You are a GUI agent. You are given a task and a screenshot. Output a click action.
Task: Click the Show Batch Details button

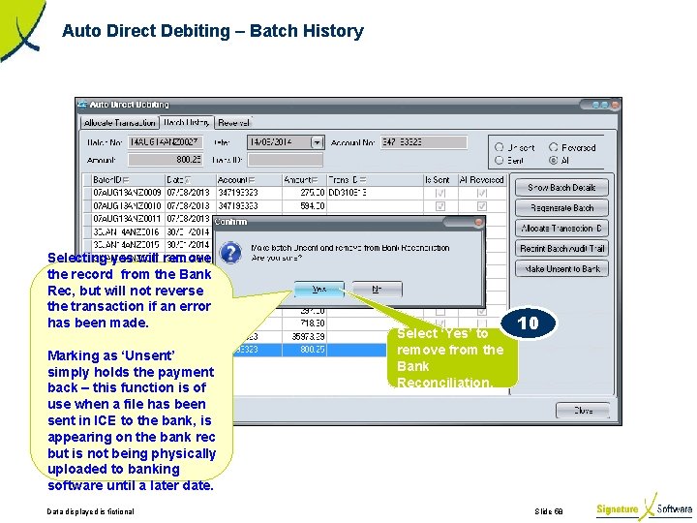tap(561, 188)
